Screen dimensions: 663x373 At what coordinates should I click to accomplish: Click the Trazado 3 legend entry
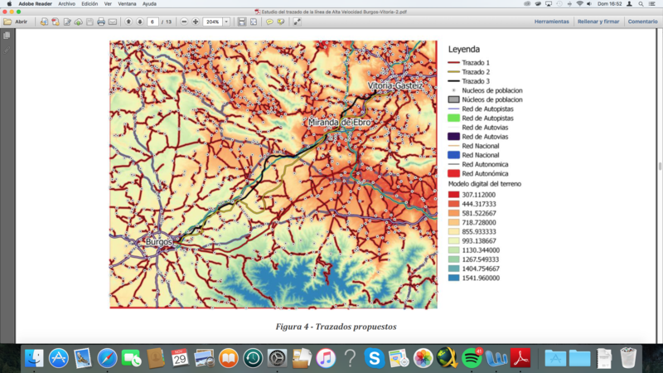pos(469,81)
